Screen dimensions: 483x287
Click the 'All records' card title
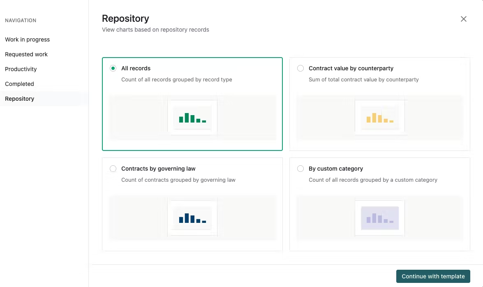pyautogui.click(x=136, y=68)
